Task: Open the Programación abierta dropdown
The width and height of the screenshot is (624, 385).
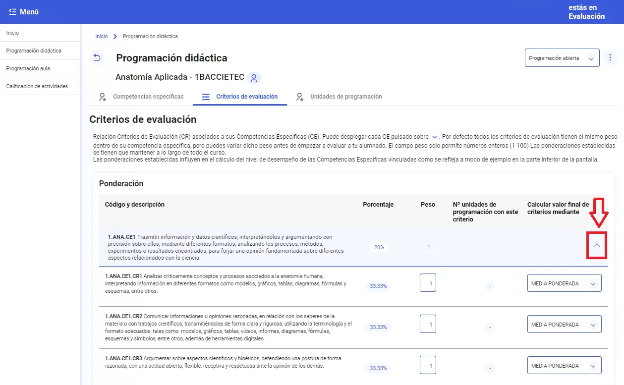Action: point(562,57)
